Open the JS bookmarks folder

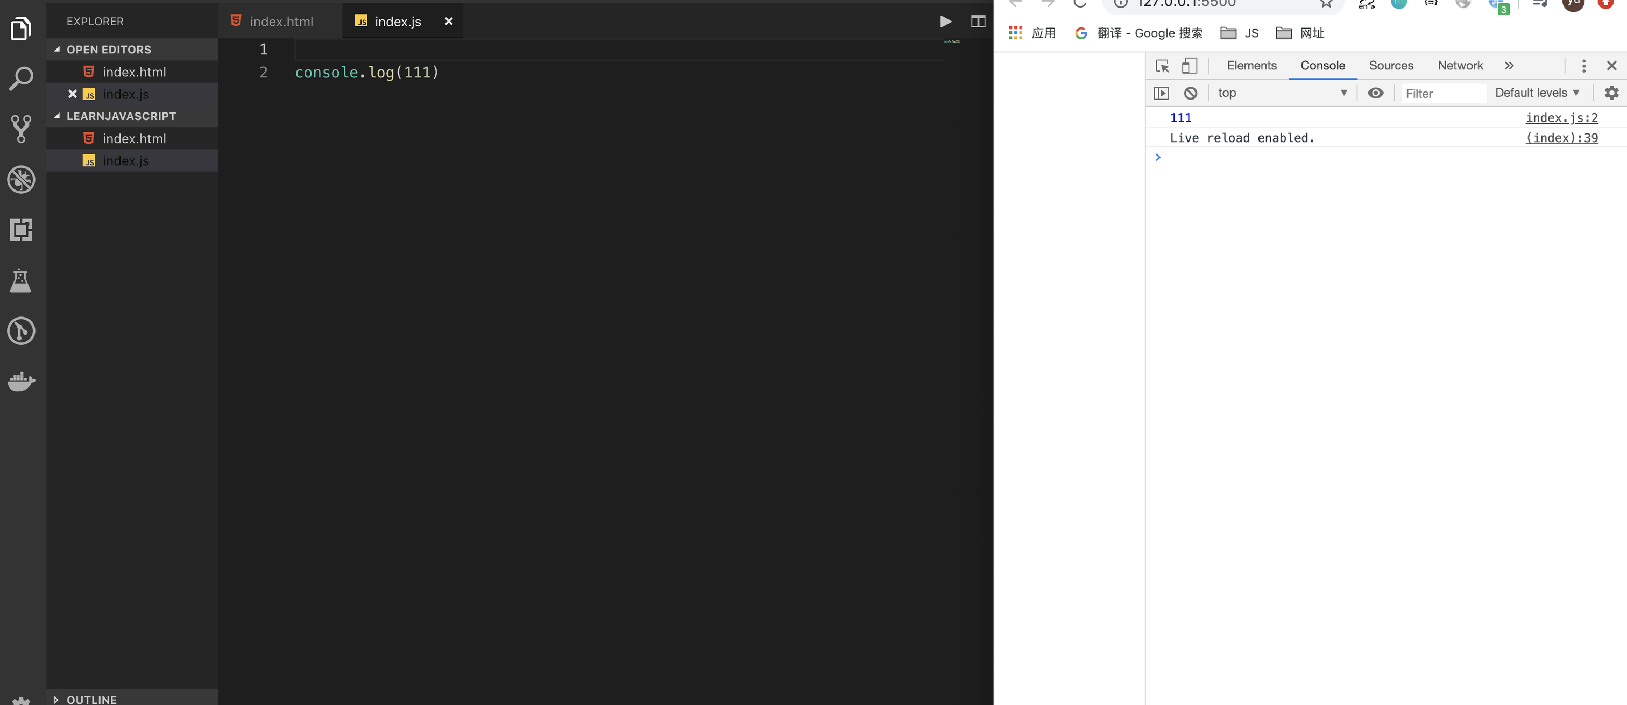coord(1239,33)
